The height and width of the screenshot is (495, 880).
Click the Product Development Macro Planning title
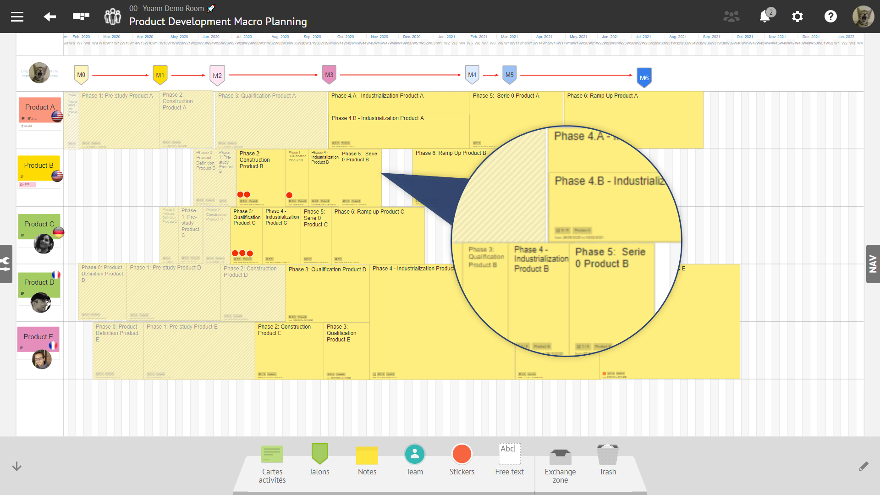(218, 22)
